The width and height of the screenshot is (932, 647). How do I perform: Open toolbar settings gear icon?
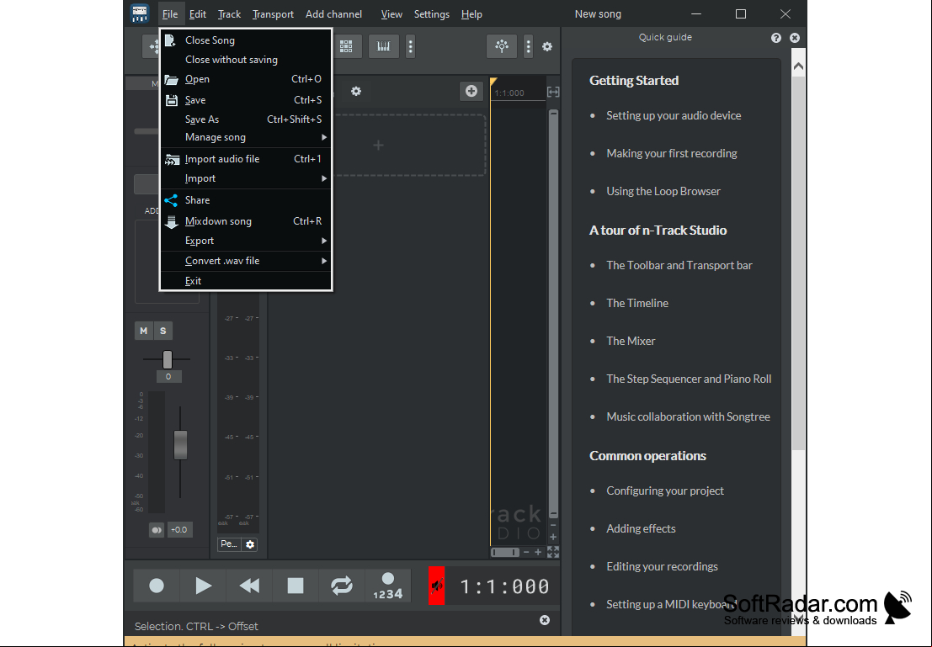click(x=547, y=46)
